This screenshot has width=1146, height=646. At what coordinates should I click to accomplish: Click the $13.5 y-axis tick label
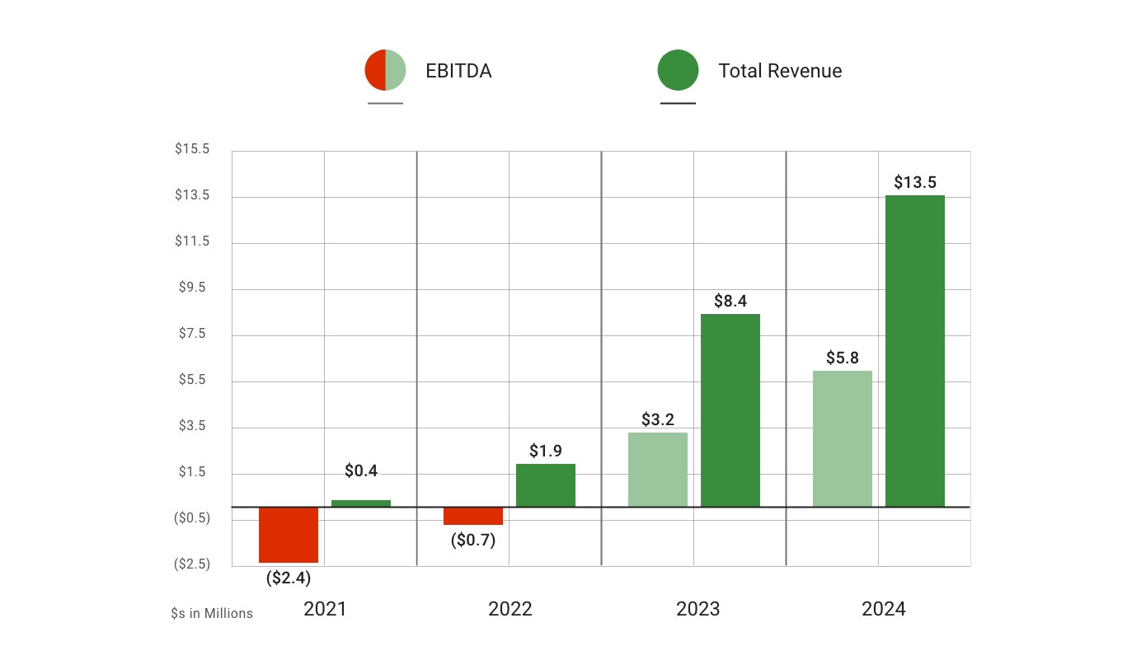click(x=192, y=195)
